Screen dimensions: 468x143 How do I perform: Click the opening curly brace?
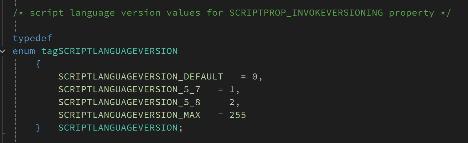38,64
